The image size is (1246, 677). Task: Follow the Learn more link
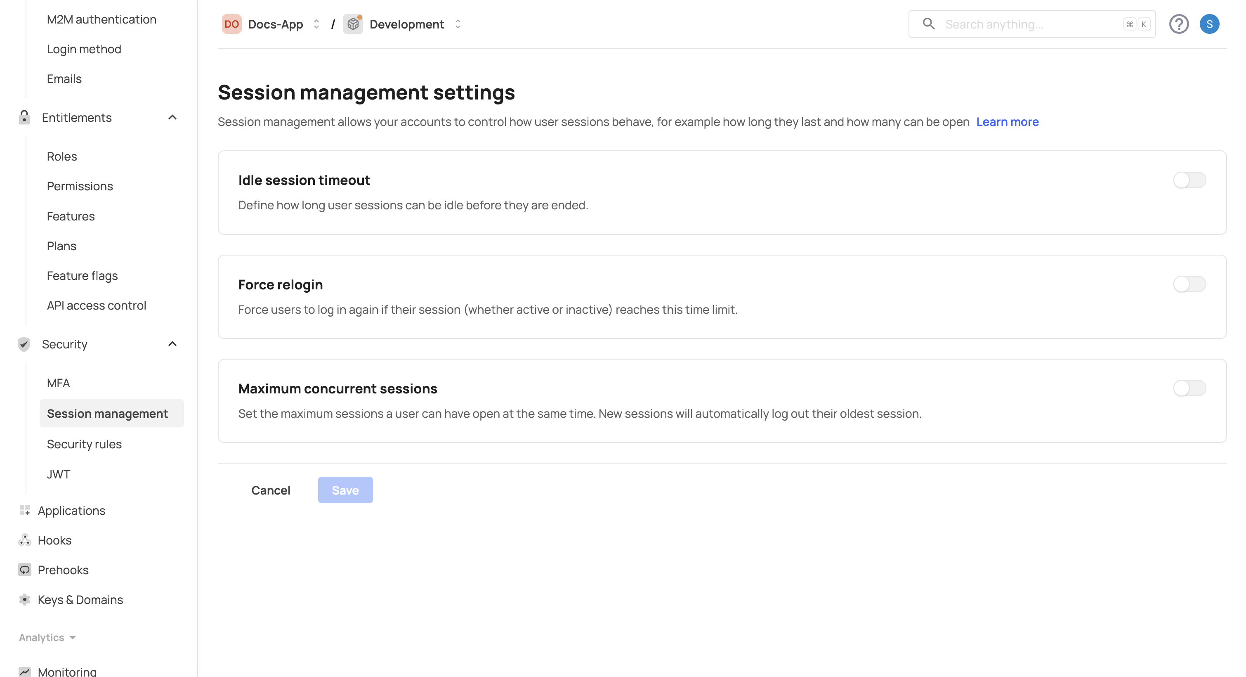1007,122
